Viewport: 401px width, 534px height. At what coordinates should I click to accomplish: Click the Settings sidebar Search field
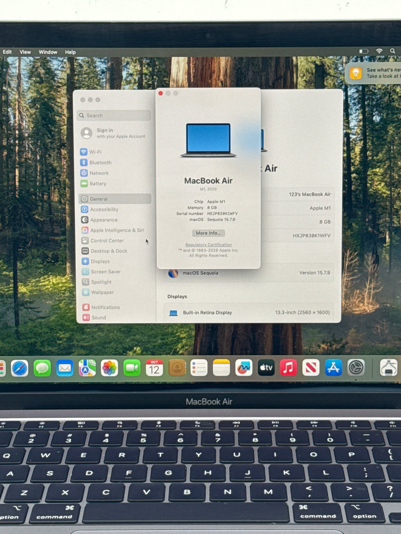114,115
